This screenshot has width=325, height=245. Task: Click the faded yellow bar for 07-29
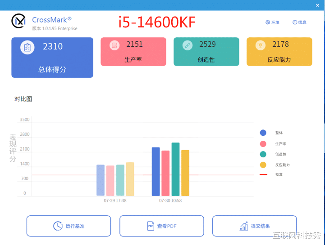pyautogui.click(x=130, y=179)
